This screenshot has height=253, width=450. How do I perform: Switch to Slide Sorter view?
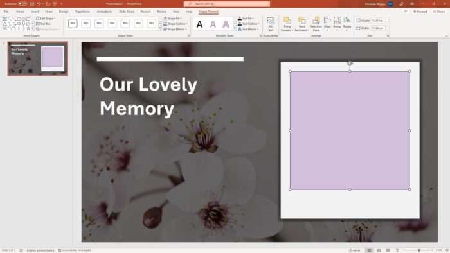click(x=379, y=250)
